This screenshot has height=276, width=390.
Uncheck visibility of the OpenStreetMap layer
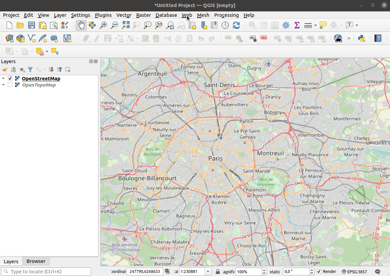pos(10,78)
